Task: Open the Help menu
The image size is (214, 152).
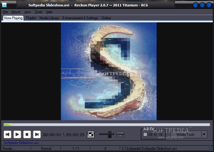Action: click(x=49, y=12)
